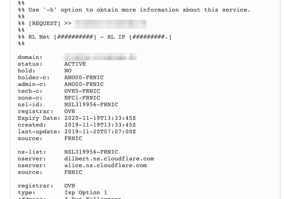
Task: Click the RL Net rate-limit line
Action: pos(95,37)
